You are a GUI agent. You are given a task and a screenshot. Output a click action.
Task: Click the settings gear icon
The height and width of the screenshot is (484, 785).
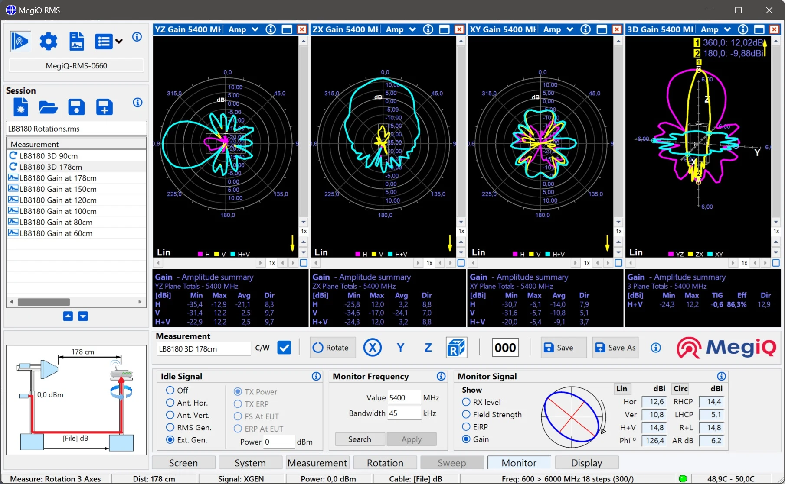click(48, 42)
